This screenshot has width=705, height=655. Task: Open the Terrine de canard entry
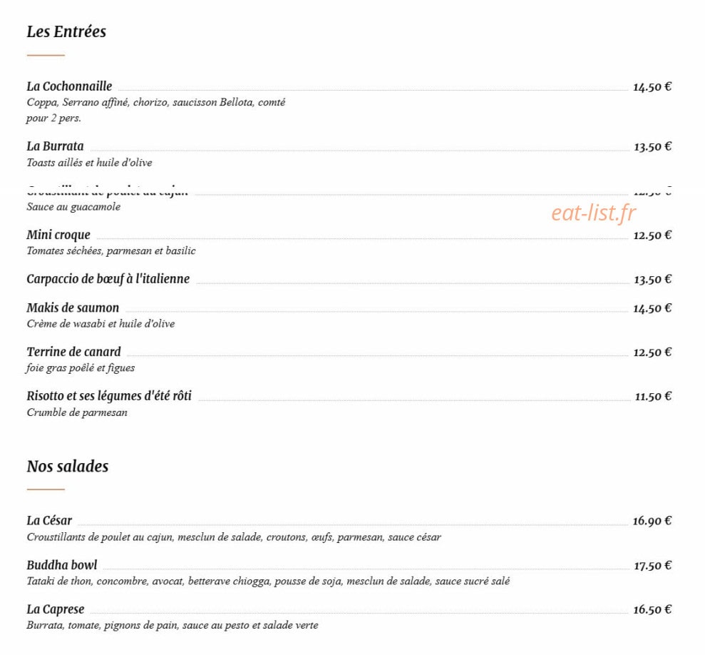point(73,352)
